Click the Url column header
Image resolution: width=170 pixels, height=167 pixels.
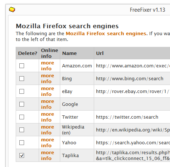pos(100,53)
